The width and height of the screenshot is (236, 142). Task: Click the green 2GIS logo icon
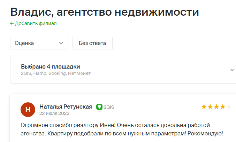pos(99,107)
